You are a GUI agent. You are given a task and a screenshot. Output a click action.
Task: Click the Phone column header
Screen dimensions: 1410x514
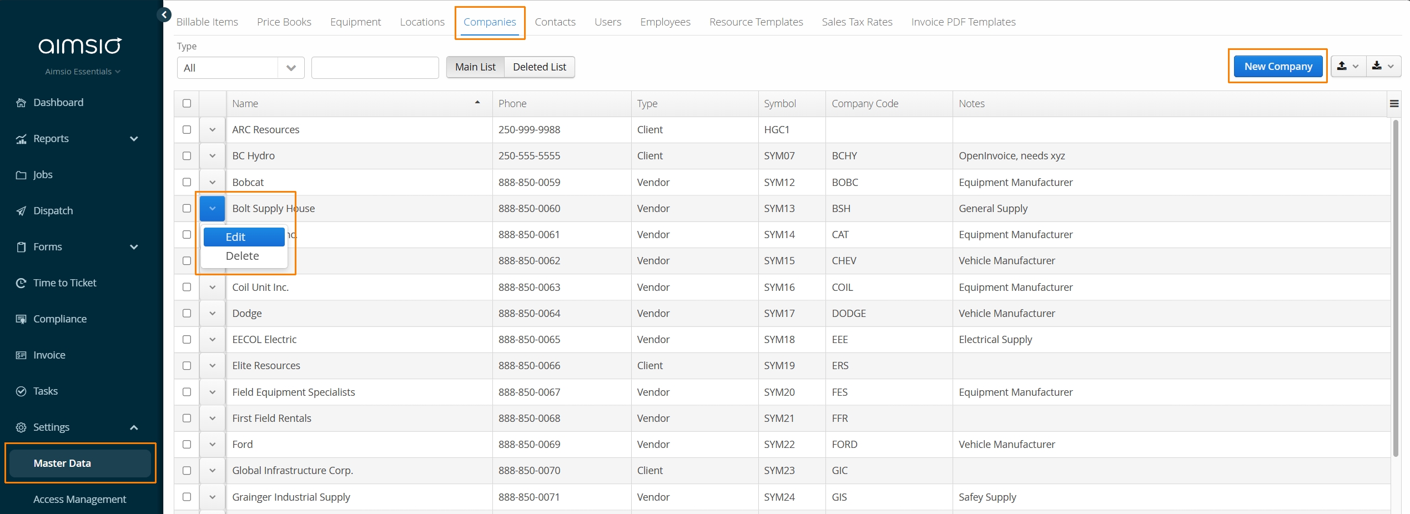[x=561, y=103]
